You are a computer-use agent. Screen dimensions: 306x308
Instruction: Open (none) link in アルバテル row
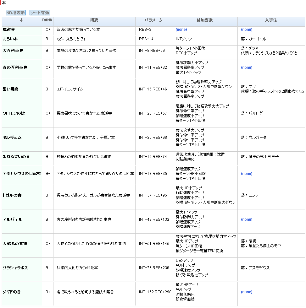(247, 219)
